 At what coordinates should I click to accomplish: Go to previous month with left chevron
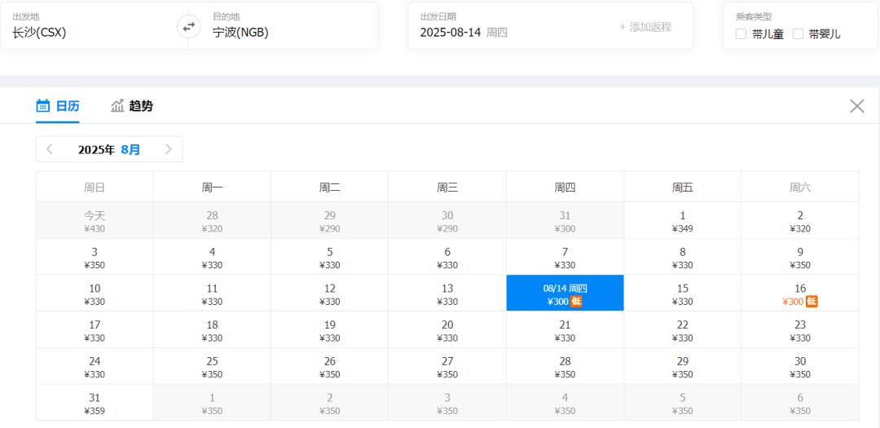coord(50,149)
